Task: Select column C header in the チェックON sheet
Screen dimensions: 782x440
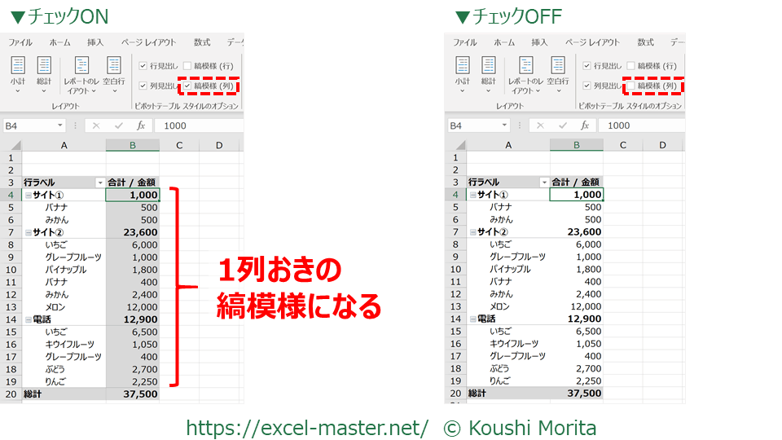Action: click(179, 145)
